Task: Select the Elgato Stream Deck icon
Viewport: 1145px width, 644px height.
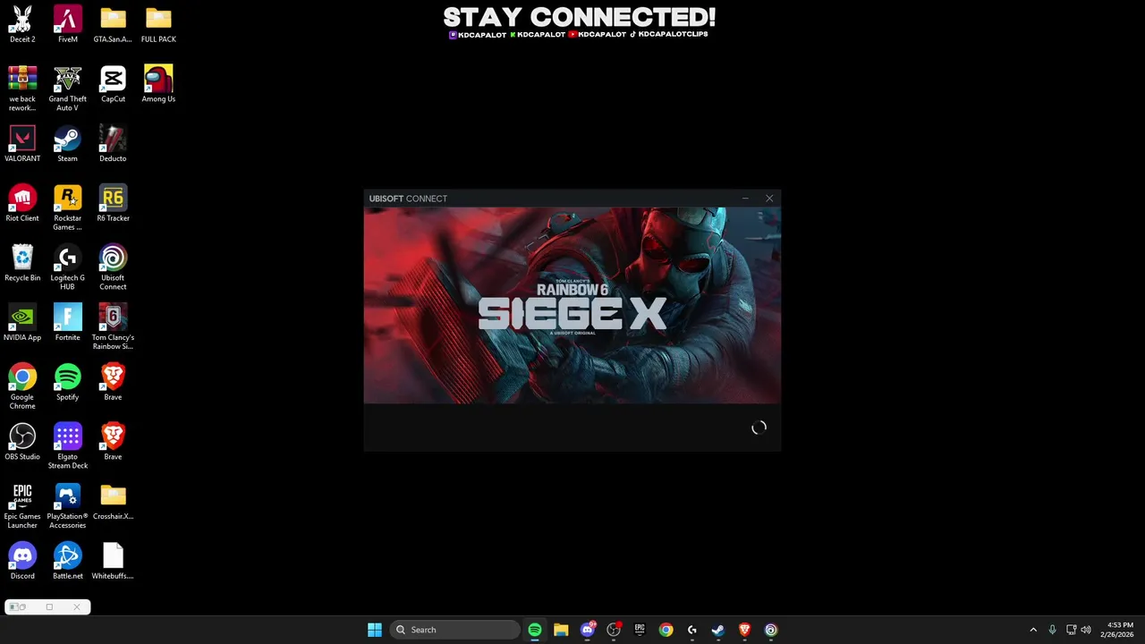Action: click(x=68, y=446)
